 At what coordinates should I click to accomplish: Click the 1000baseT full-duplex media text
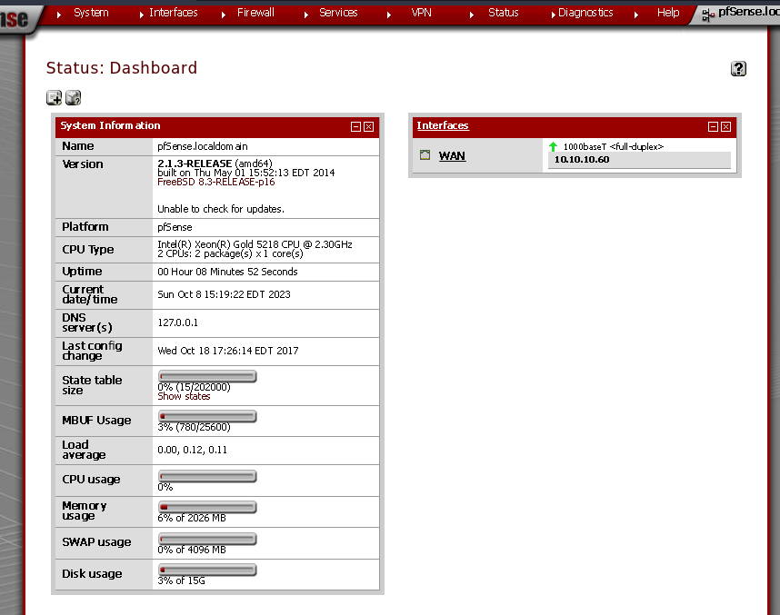pyautogui.click(x=614, y=146)
